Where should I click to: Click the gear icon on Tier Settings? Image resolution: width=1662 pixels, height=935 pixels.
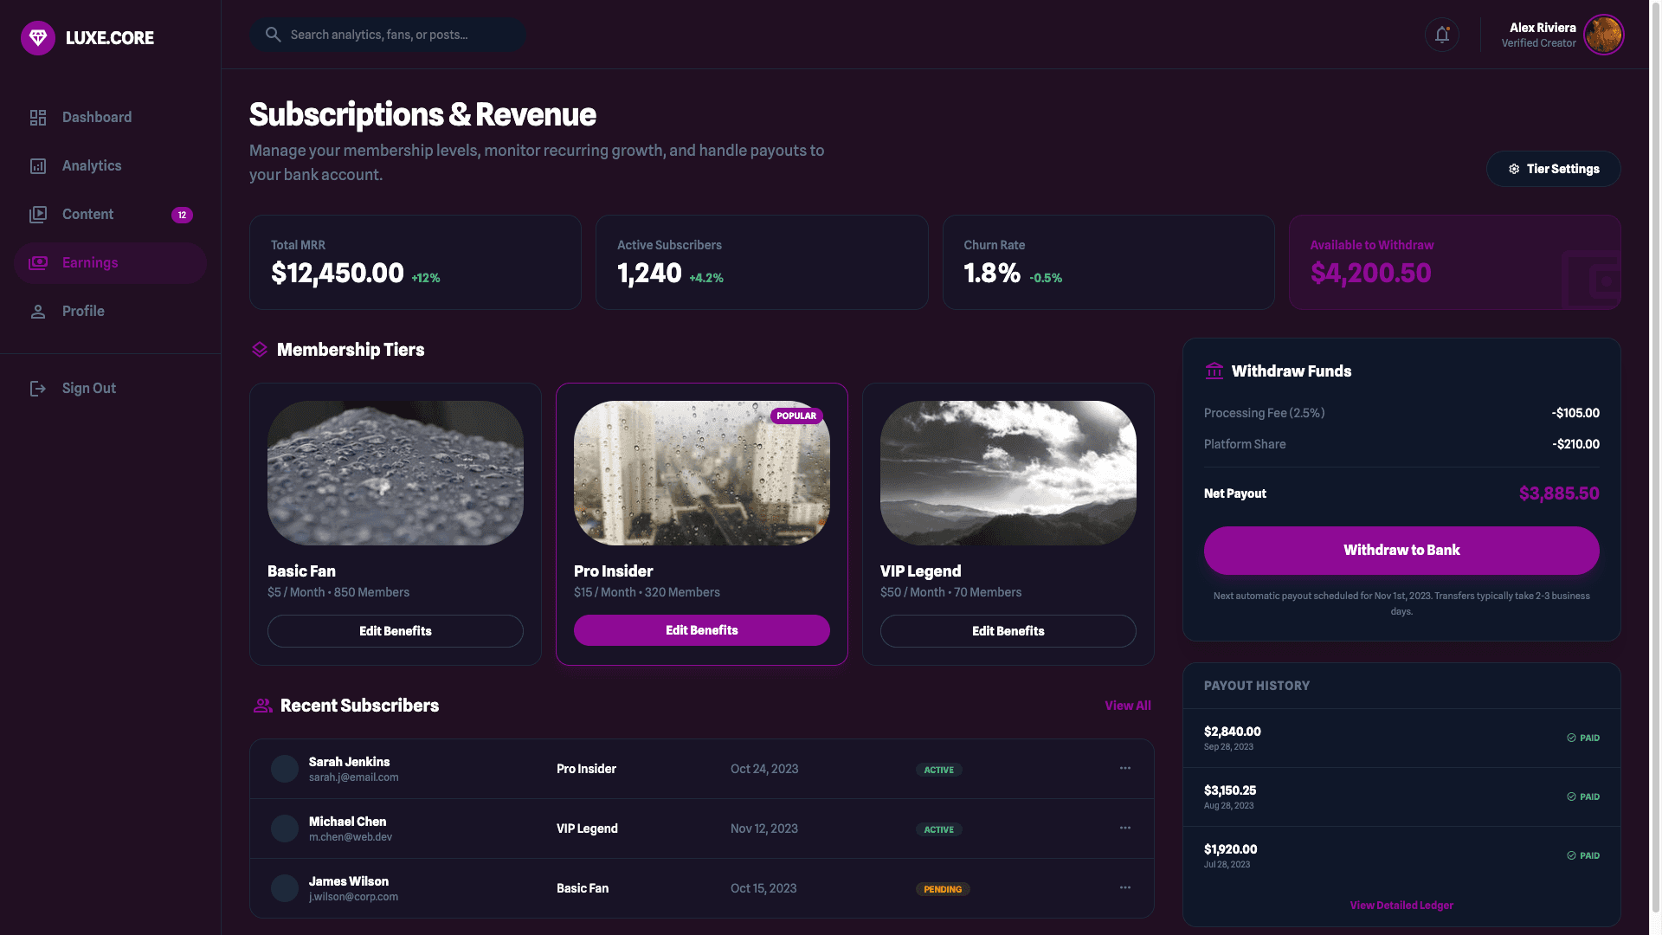coord(1513,169)
